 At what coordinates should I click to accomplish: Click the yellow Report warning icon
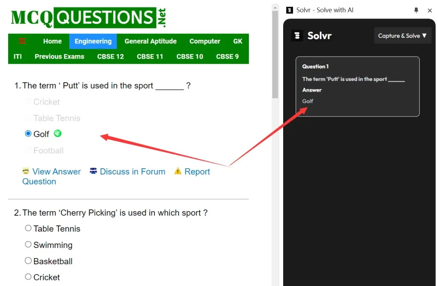178,171
